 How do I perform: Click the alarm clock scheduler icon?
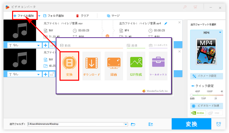(x=218, y=124)
